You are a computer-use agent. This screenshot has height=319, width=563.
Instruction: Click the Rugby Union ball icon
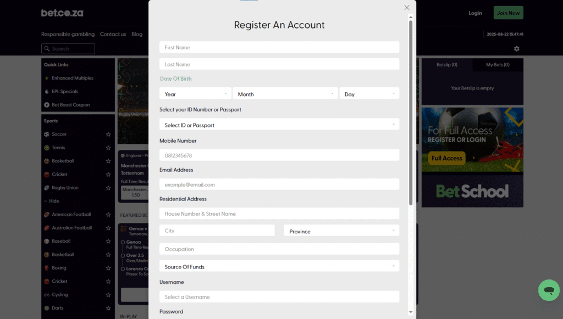point(47,188)
